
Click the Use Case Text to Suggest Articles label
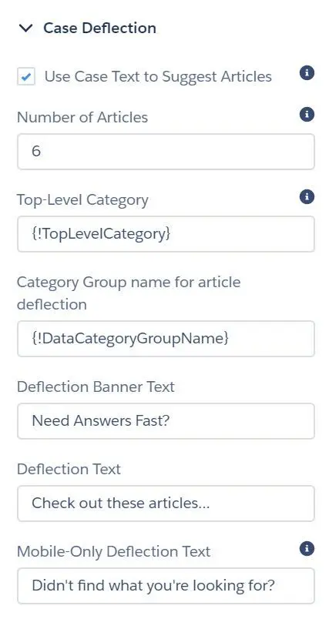[158, 76]
